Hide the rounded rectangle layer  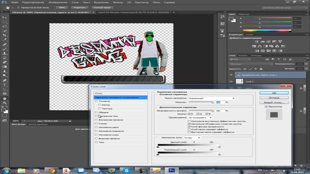click(x=231, y=75)
